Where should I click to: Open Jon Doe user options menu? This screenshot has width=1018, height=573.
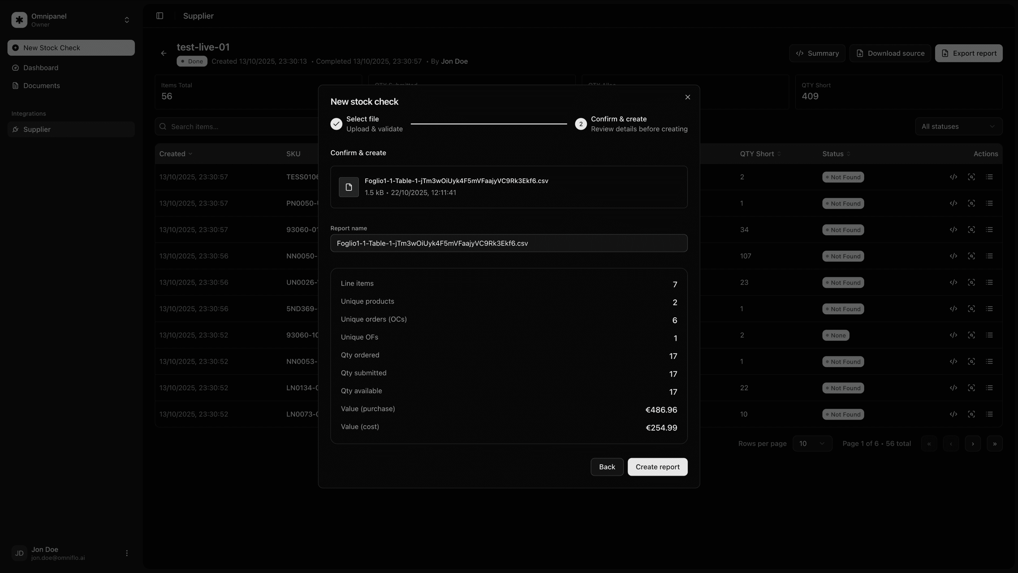coord(127,553)
